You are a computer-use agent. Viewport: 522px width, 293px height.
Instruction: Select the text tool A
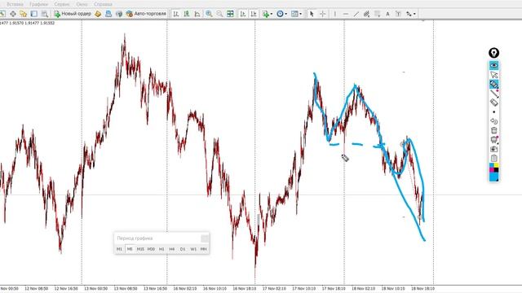coord(388,14)
